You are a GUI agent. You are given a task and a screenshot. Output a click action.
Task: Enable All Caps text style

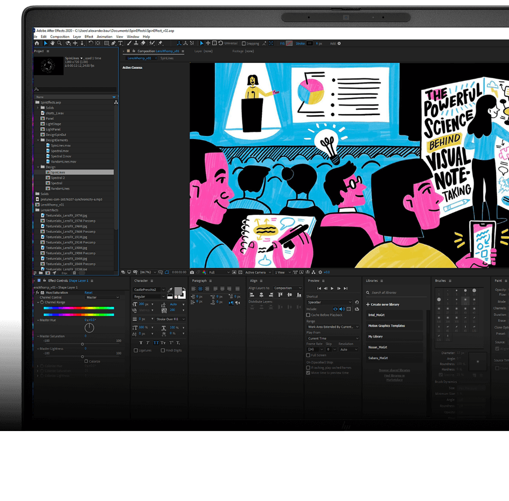[156, 343]
